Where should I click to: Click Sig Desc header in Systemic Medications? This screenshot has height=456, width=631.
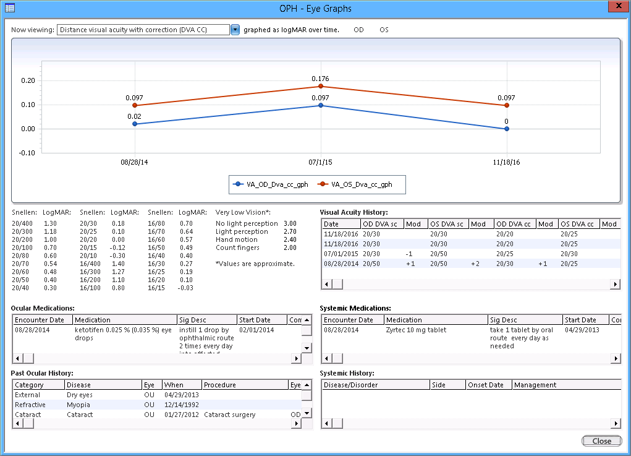525,320
